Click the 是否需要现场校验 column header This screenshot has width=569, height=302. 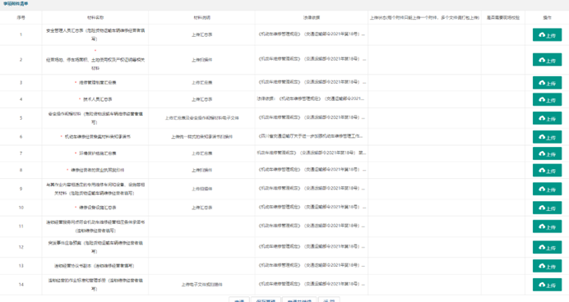tap(503, 17)
